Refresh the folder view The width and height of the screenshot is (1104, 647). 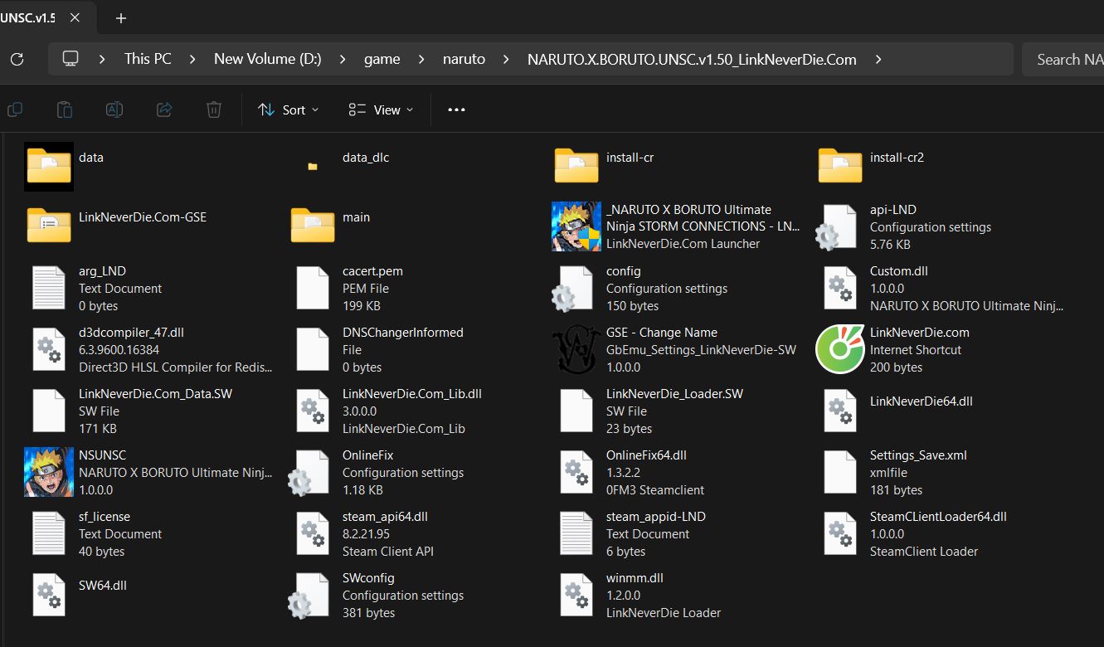pos(17,59)
